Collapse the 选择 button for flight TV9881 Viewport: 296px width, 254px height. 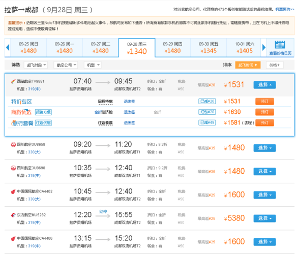tap(264, 85)
